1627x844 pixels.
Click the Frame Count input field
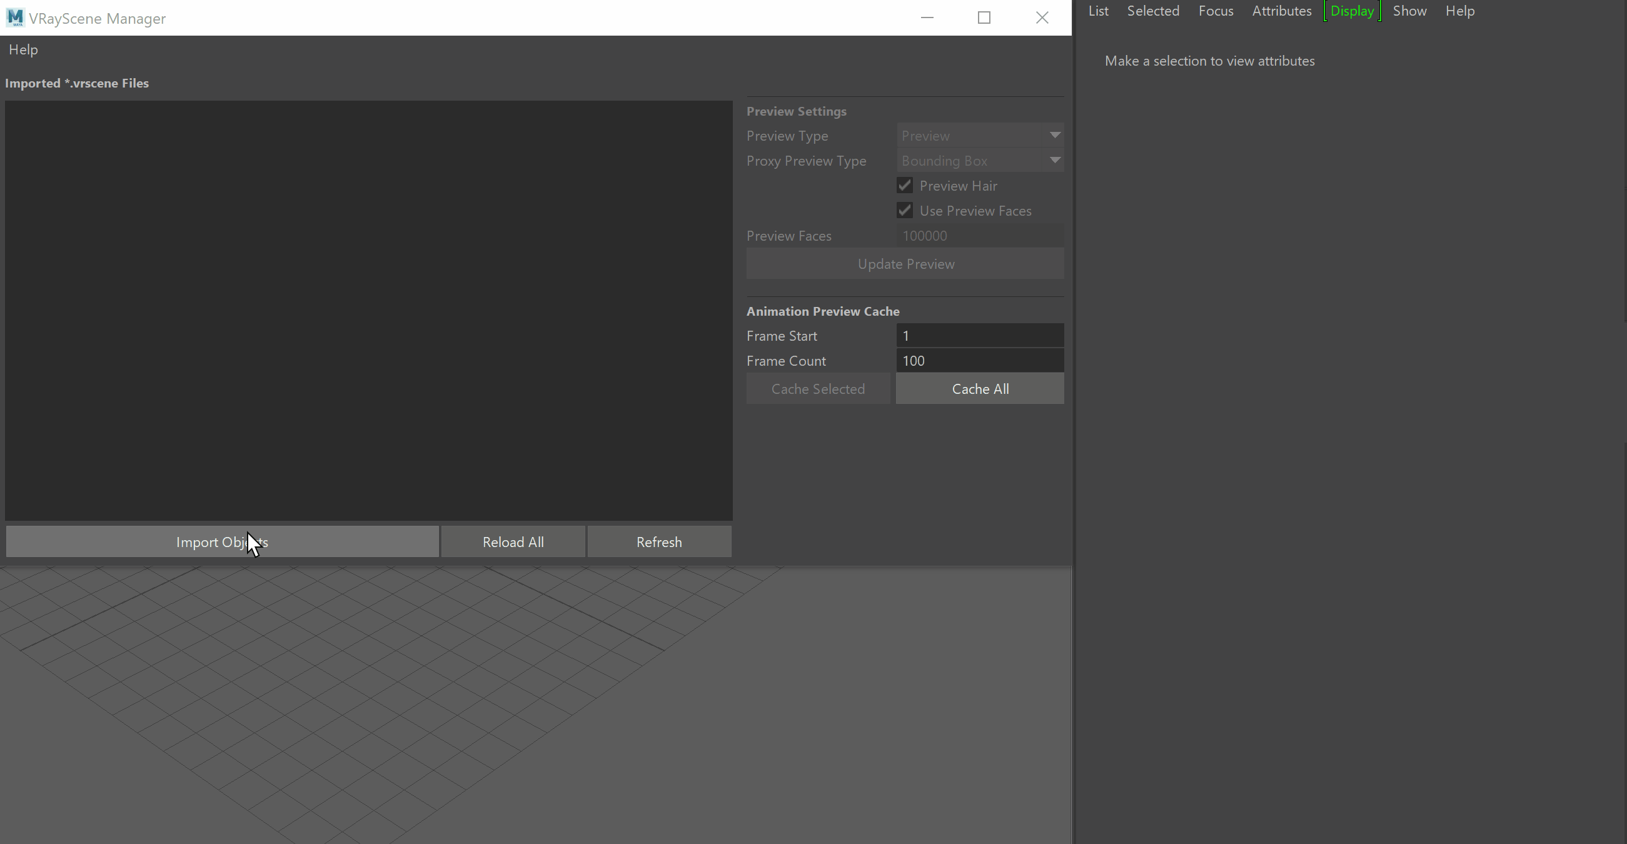pos(980,361)
